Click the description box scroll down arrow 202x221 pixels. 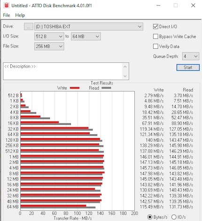[125, 76]
